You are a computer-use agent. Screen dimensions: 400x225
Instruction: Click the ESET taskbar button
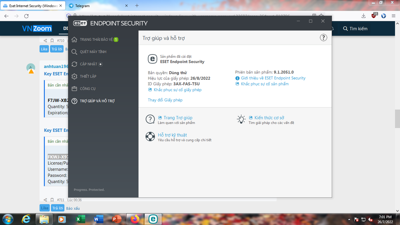click(153, 219)
